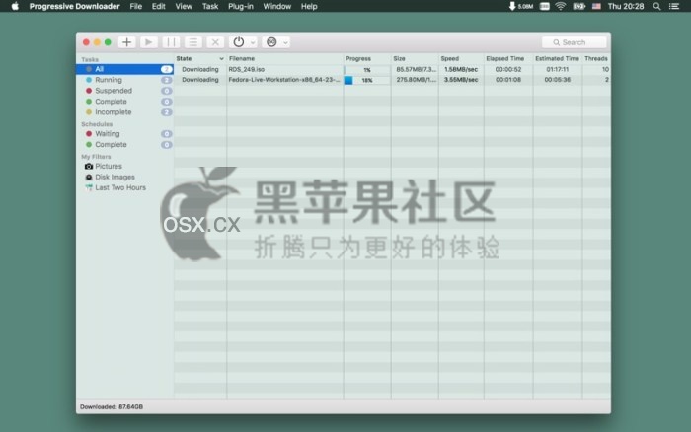The width and height of the screenshot is (691, 432).
Task: Select the All tasks filter
Action: tap(124, 69)
